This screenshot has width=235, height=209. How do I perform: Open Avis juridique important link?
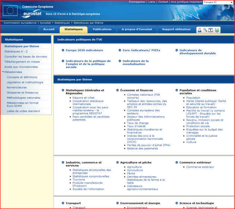pyautogui.click(x=187, y=2)
